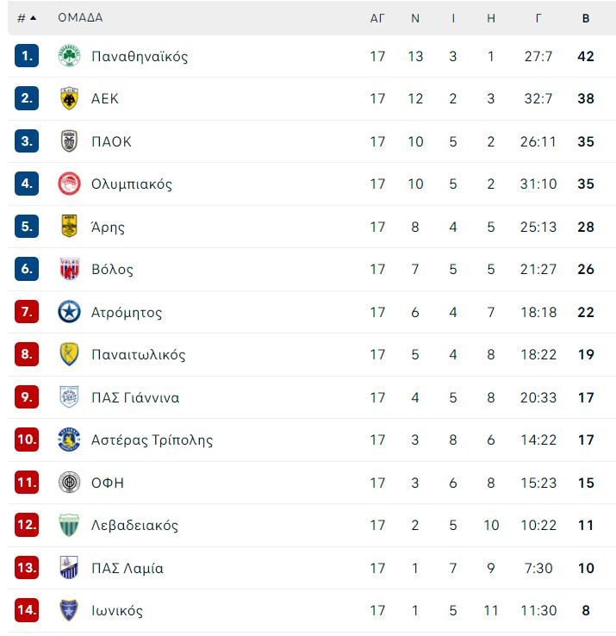Screen dimensions: 616x636
Task: Open the Αστέρας Τρίπολης team link
Action: [x=152, y=440]
